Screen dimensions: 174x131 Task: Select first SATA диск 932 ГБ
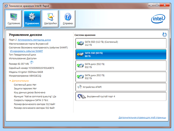pos(121,66)
